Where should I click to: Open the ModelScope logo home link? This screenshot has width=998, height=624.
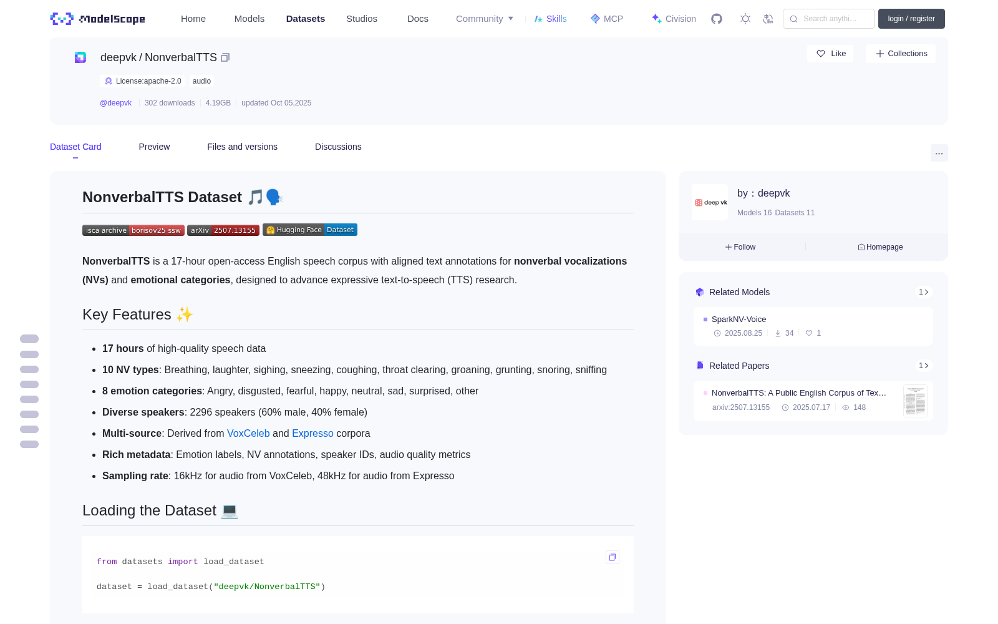pos(97,19)
